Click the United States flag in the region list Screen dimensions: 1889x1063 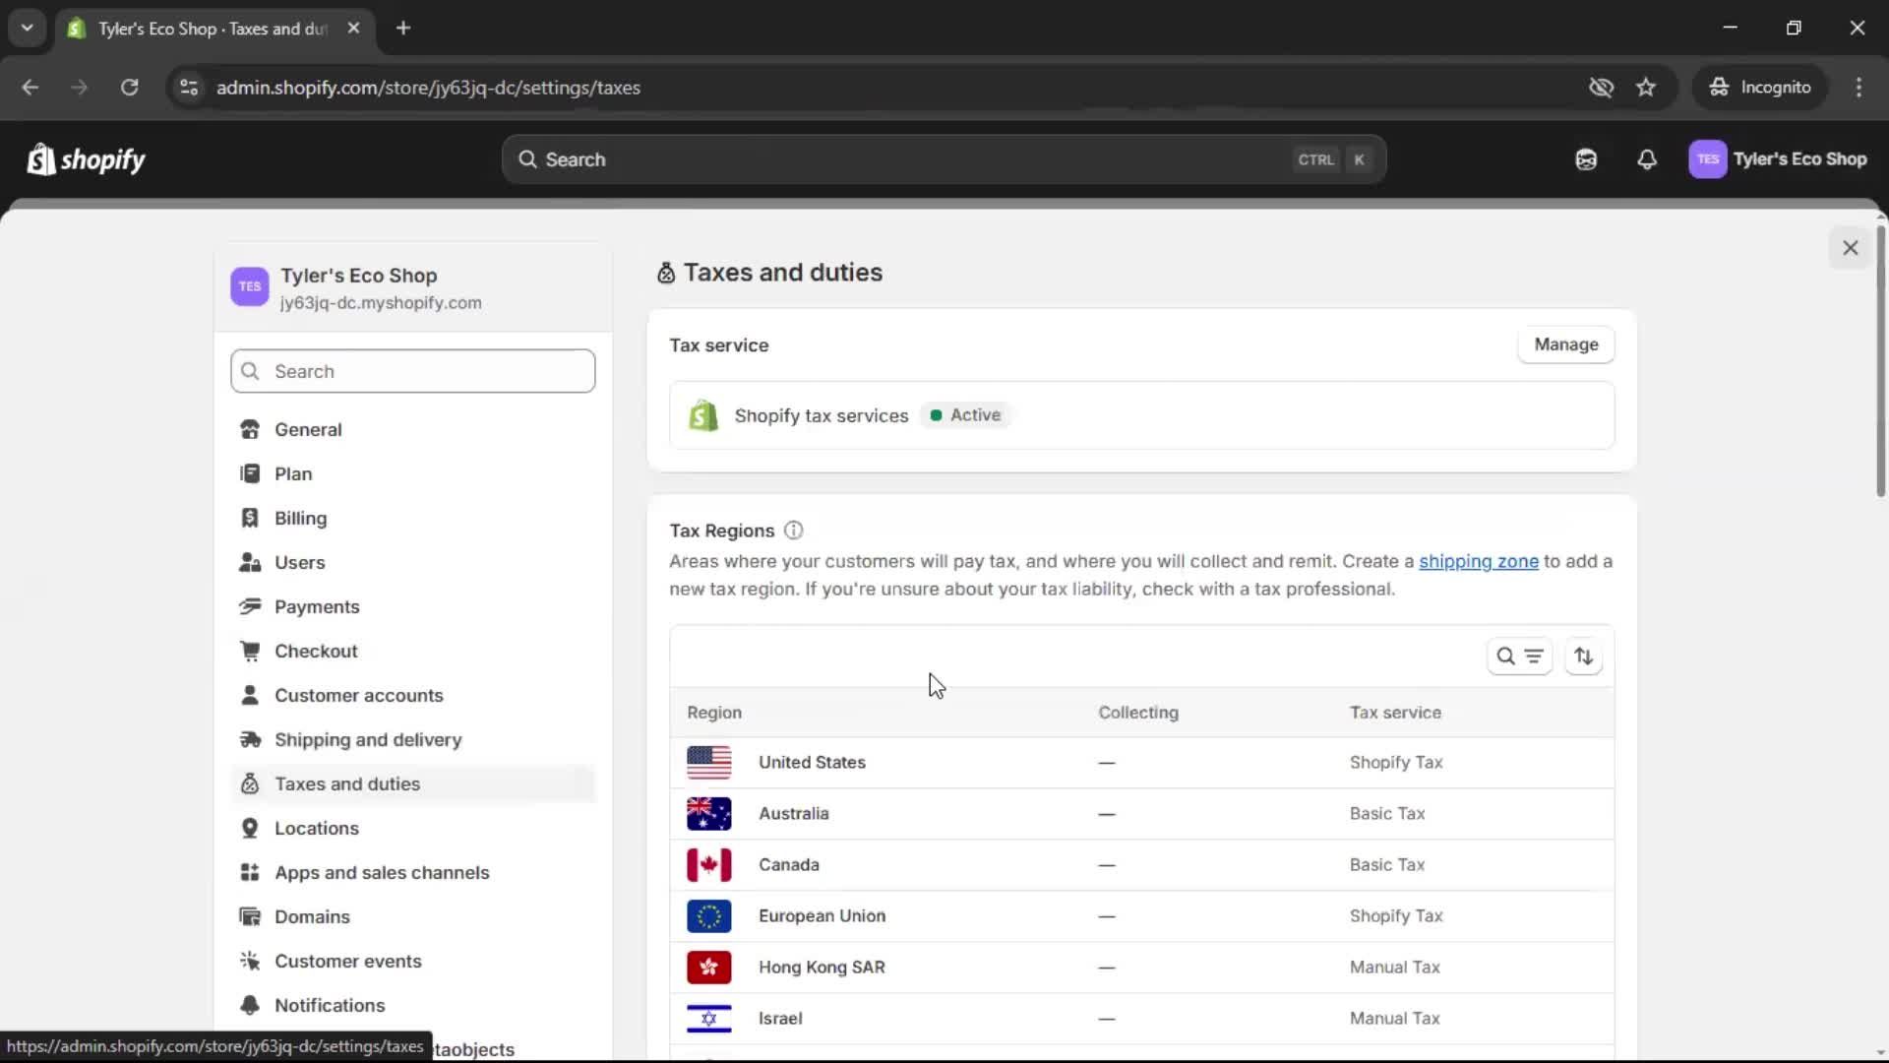point(709,762)
